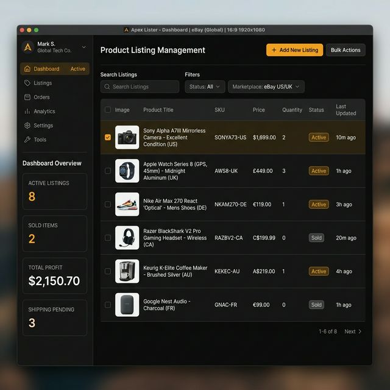Screen dimensions: 390x390
Task: Click the Active badge on Apple Watch row
Action: click(x=319, y=171)
